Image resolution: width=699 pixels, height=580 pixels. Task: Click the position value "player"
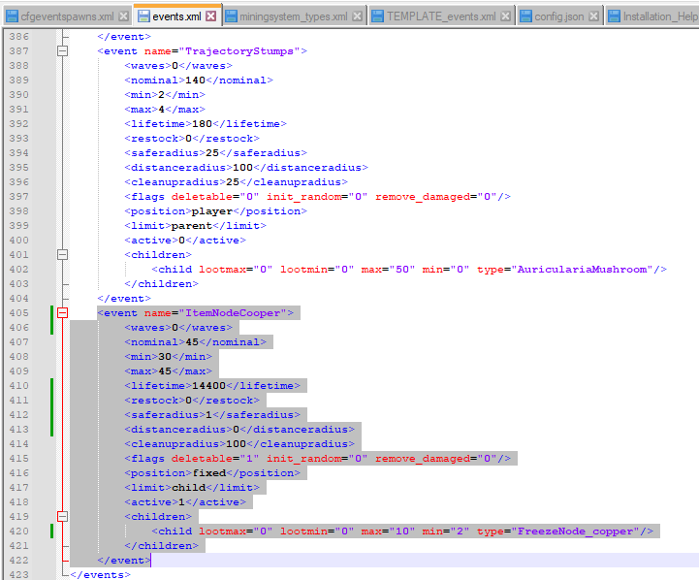click(212, 211)
